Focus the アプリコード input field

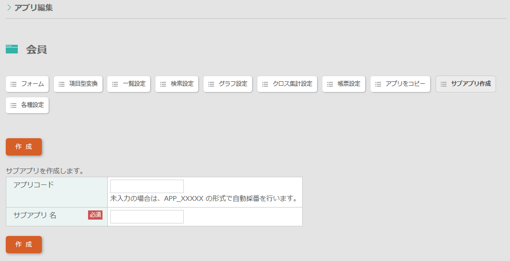coord(147,186)
